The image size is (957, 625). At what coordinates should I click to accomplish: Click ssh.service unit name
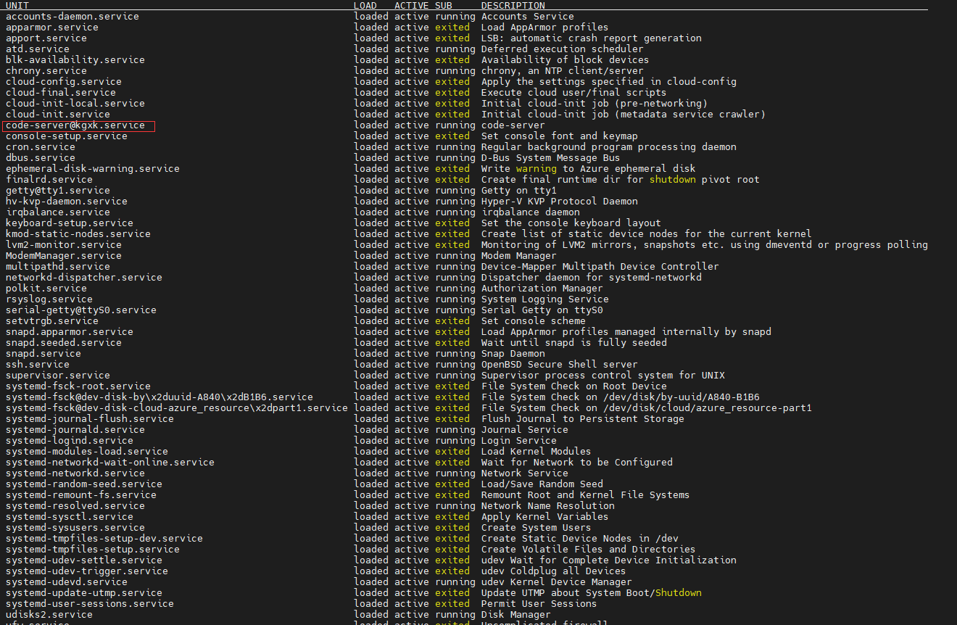[x=38, y=365]
